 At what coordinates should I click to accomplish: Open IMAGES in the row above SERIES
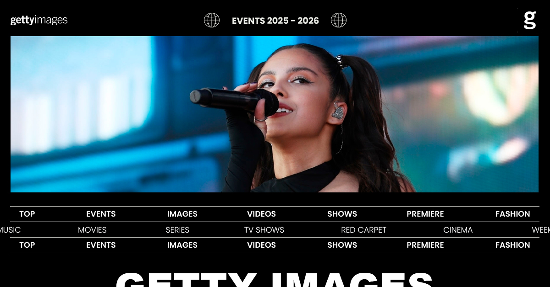182,214
